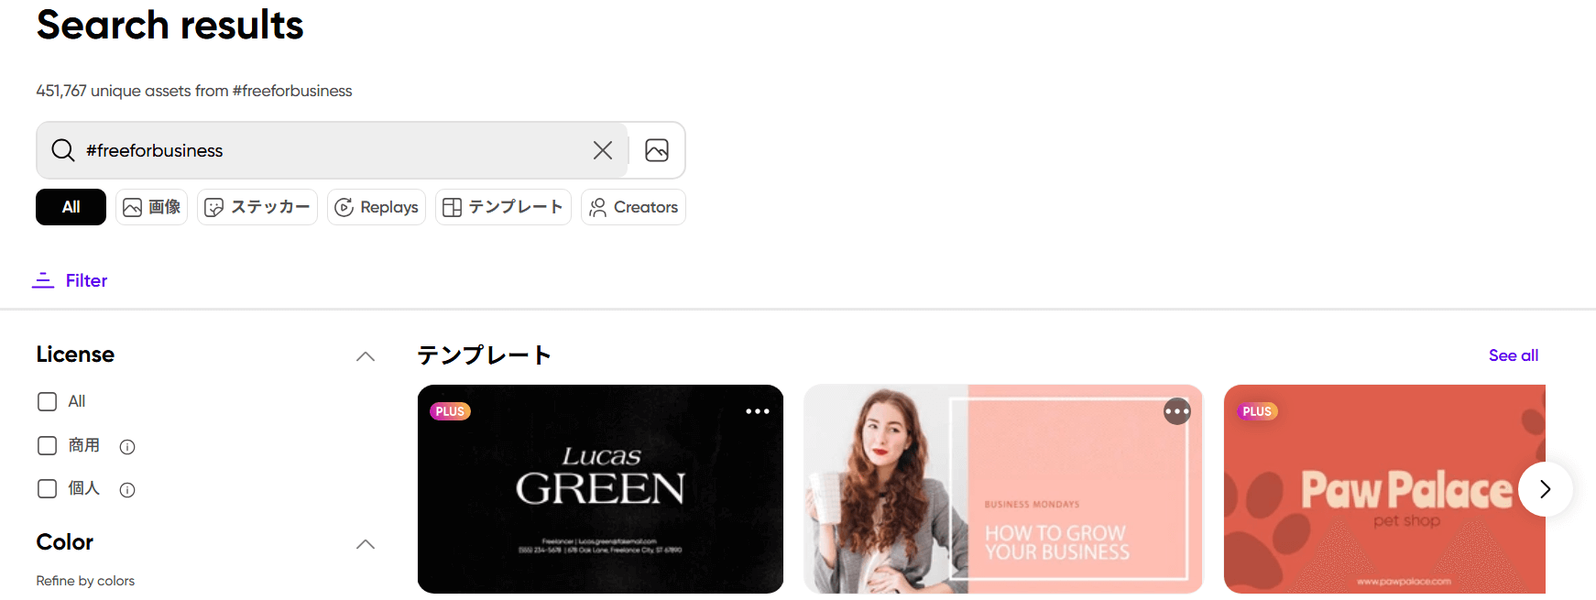The width and height of the screenshot is (1596, 600).
Task: Show info for 個人 license
Action: tap(127, 490)
